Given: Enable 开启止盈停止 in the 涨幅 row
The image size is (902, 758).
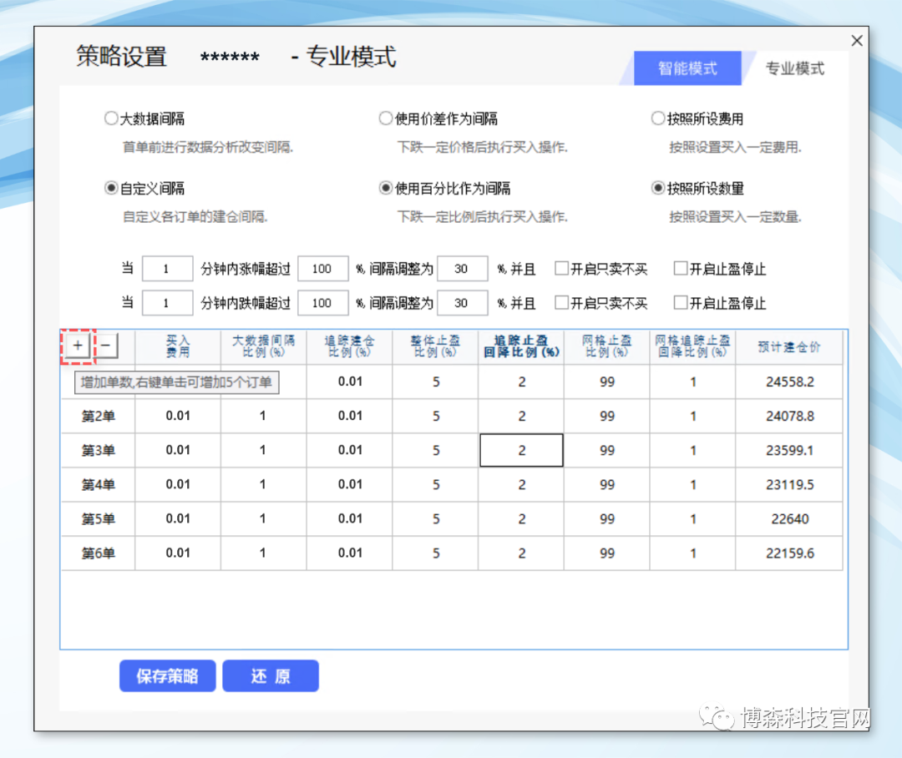Looking at the screenshot, I should (x=681, y=269).
